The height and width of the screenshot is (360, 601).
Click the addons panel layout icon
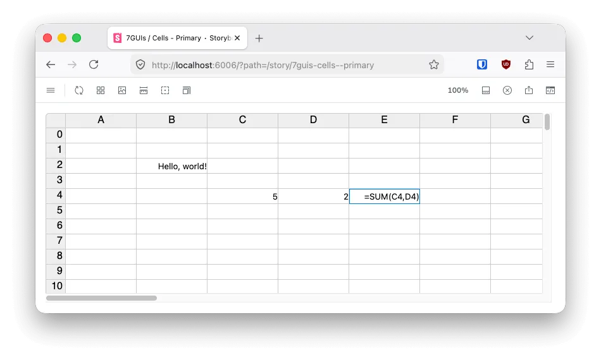(486, 90)
